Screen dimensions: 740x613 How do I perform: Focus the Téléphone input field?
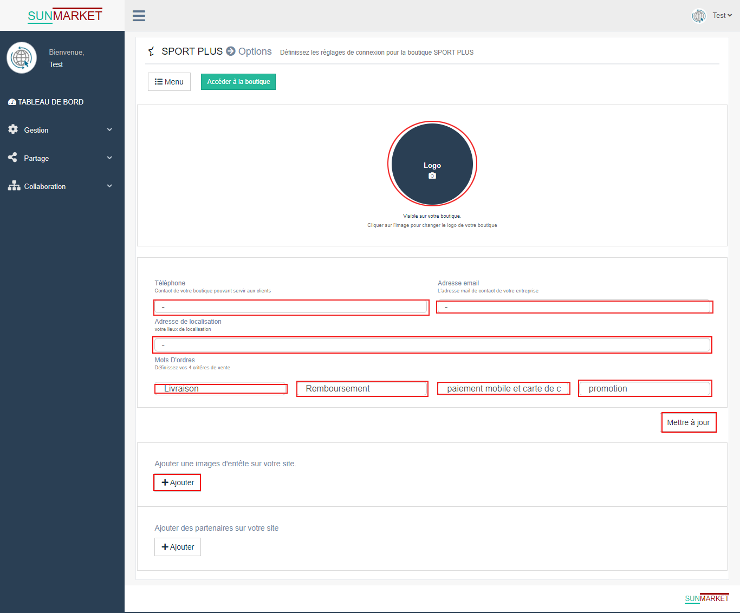[x=291, y=307]
